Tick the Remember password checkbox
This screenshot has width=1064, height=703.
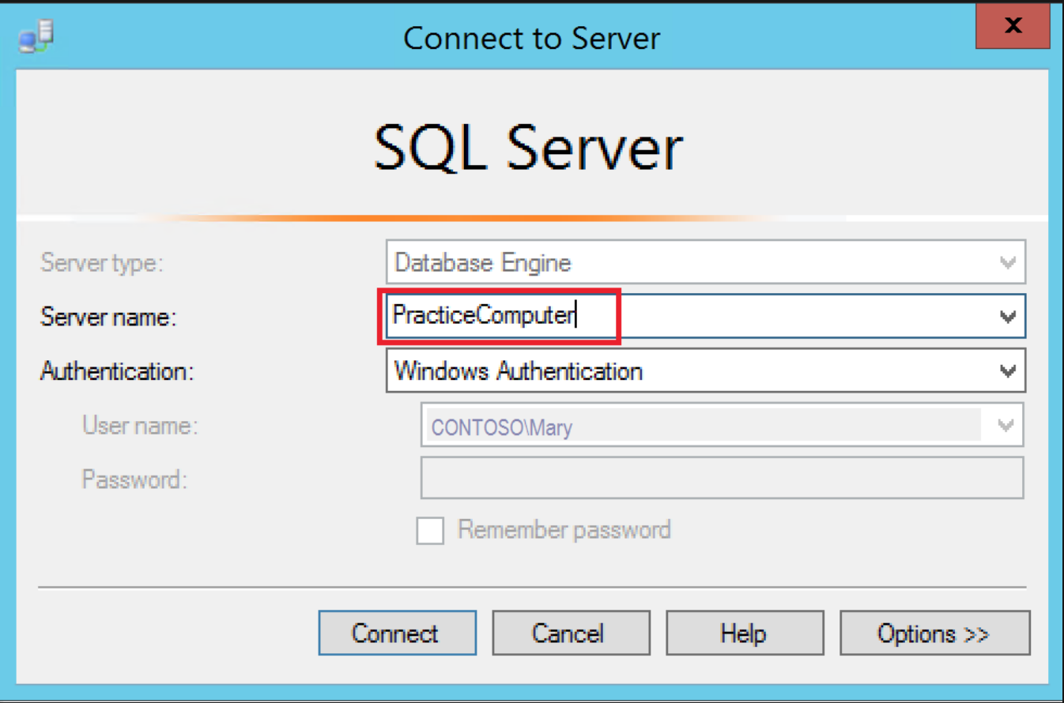pos(430,531)
